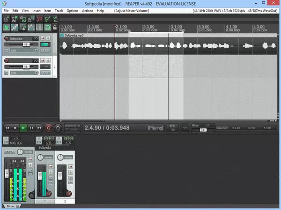Screen dimensions: 281x210
Task: Toggle Ripple Editing toolbar icon
Action: 23,28
